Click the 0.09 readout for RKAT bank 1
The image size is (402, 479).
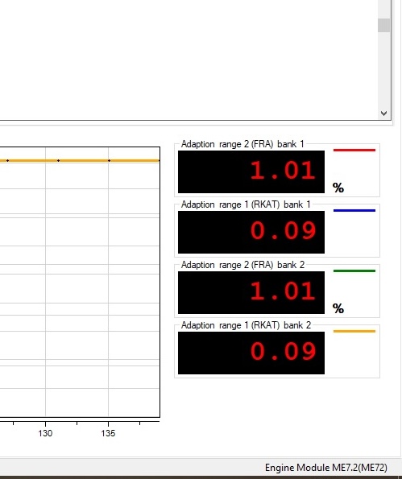251,232
